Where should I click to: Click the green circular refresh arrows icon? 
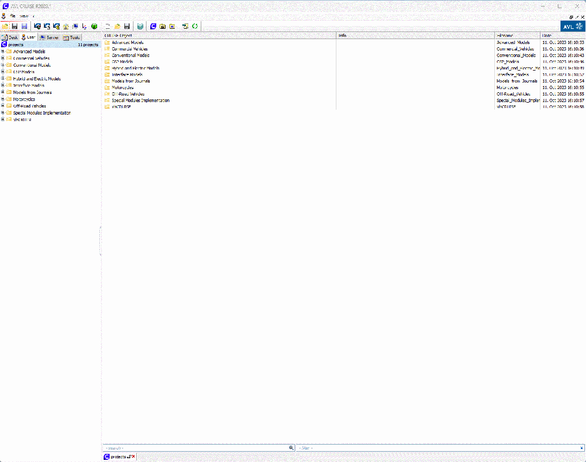195,26
